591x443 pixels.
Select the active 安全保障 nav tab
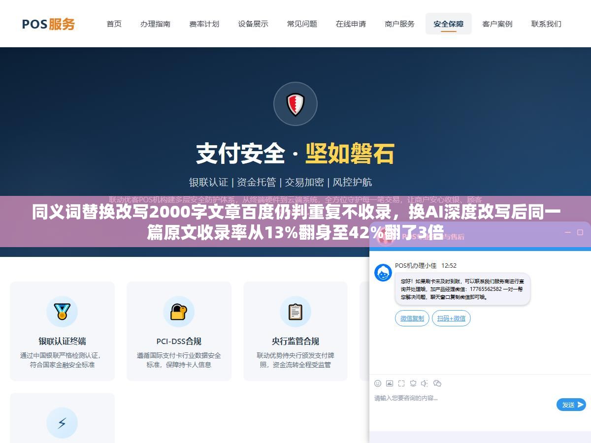click(x=449, y=24)
